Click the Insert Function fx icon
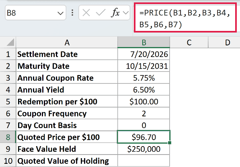The width and height of the screenshot is (240, 167). (115, 12)
